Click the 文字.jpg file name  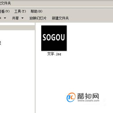[54, 54]
